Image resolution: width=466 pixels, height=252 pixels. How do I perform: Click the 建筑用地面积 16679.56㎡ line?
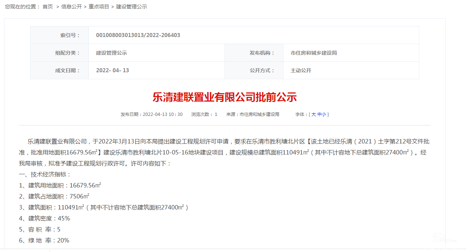pos(60,185)
